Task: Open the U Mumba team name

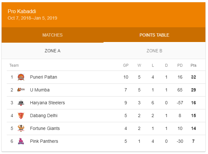Action: (40, 90)
